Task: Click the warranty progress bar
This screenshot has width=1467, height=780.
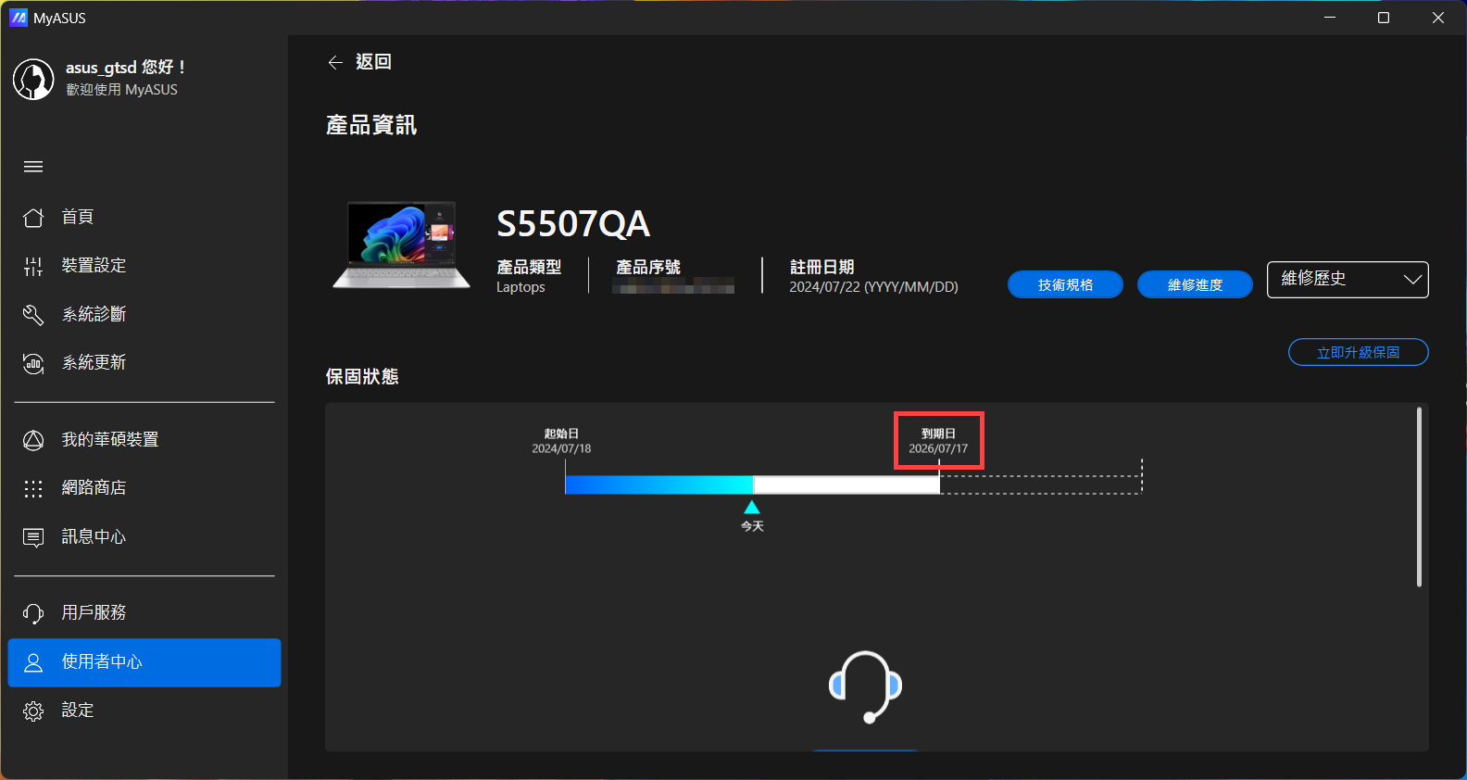Action: coord(752,484)
